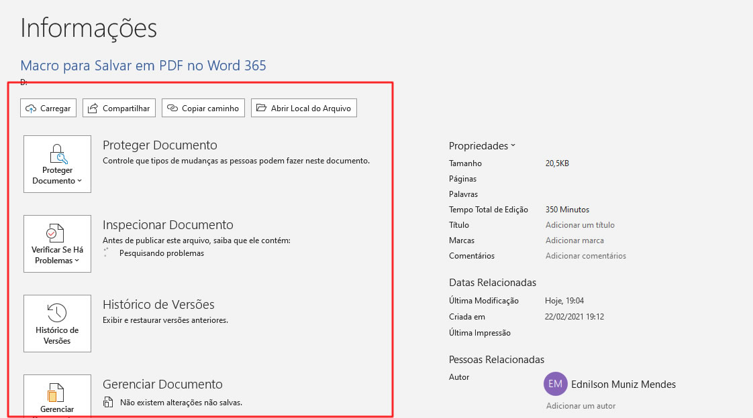
Task: Click the Última Impressão label
Action: [479, 333]
